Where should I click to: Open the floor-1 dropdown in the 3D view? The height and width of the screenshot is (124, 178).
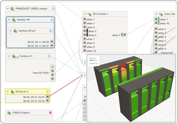coord(93,60)
